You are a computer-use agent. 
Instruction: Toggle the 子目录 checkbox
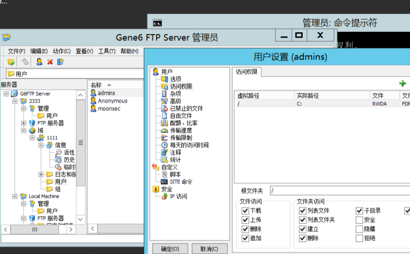point(359,210)
